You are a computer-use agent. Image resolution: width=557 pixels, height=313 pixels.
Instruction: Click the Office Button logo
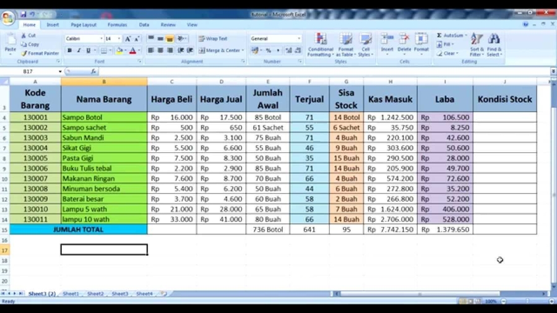pyautogui.click(x=8, y=18)
